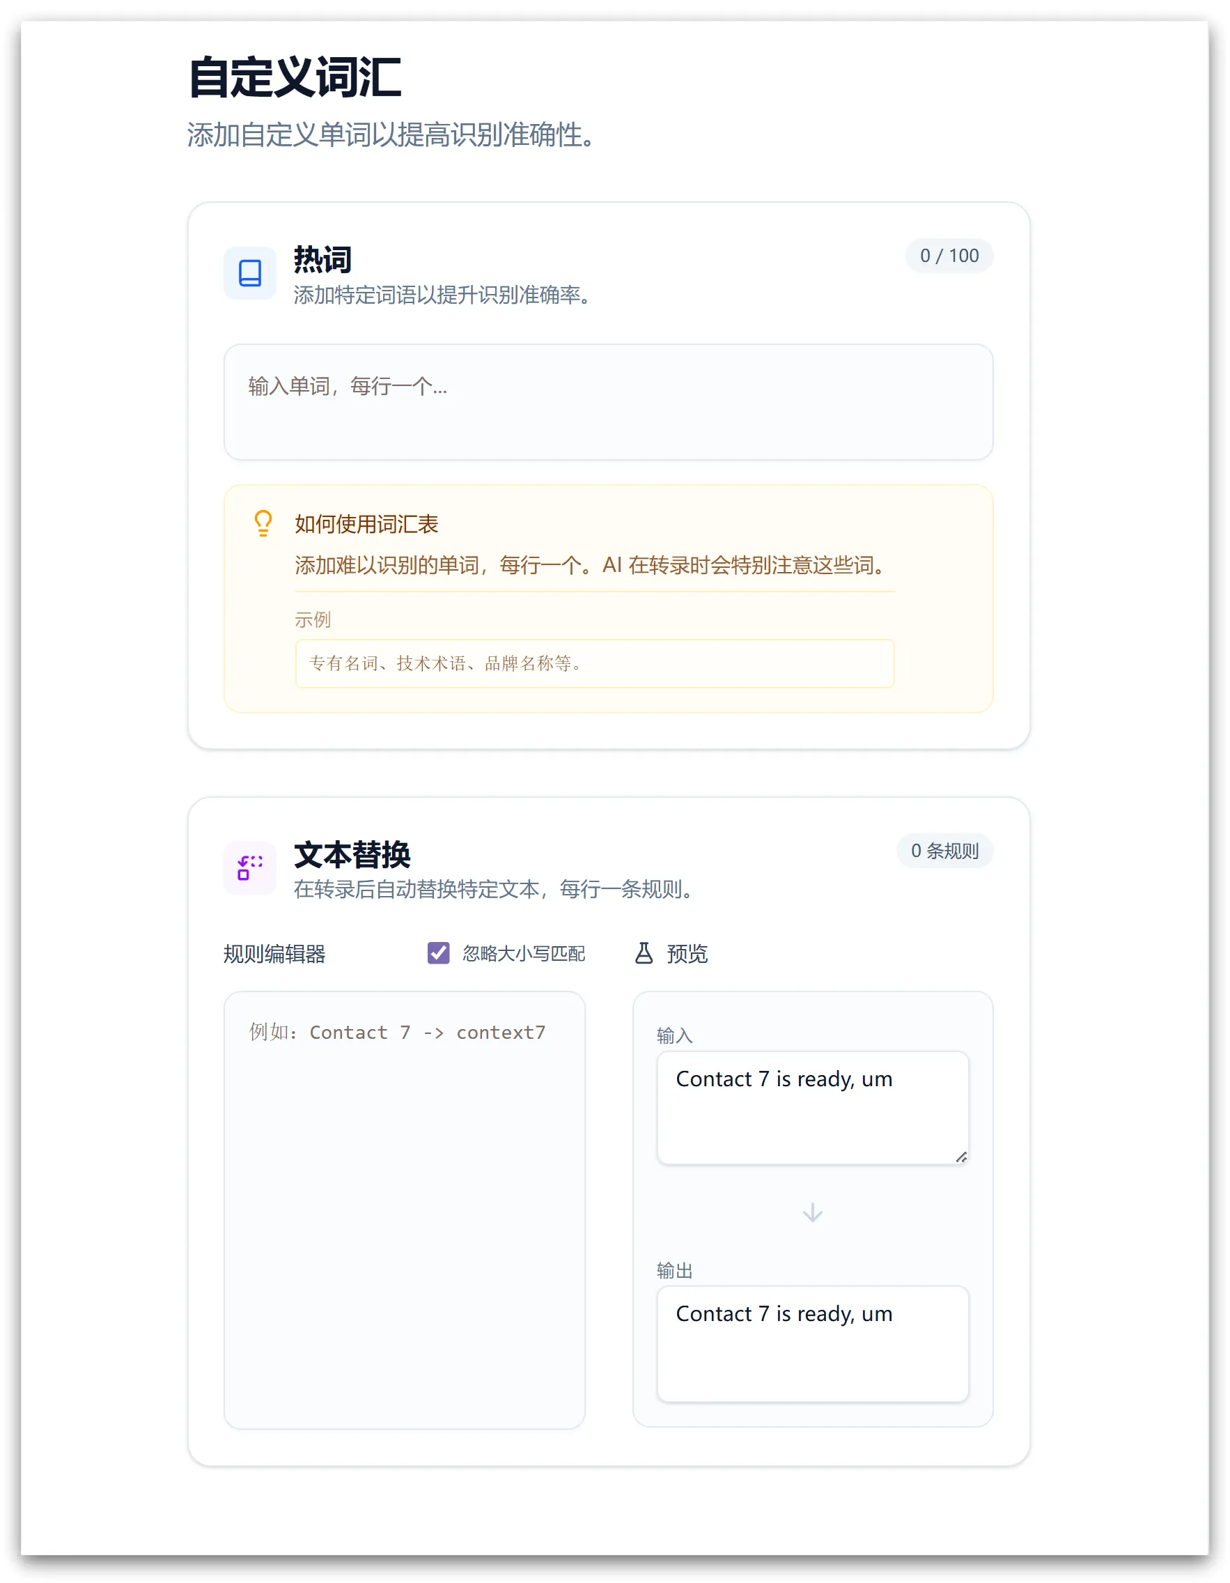Click the lightbulb tip icon
This screenshot has width=1230, height=1583.
(x=263, y=523)
